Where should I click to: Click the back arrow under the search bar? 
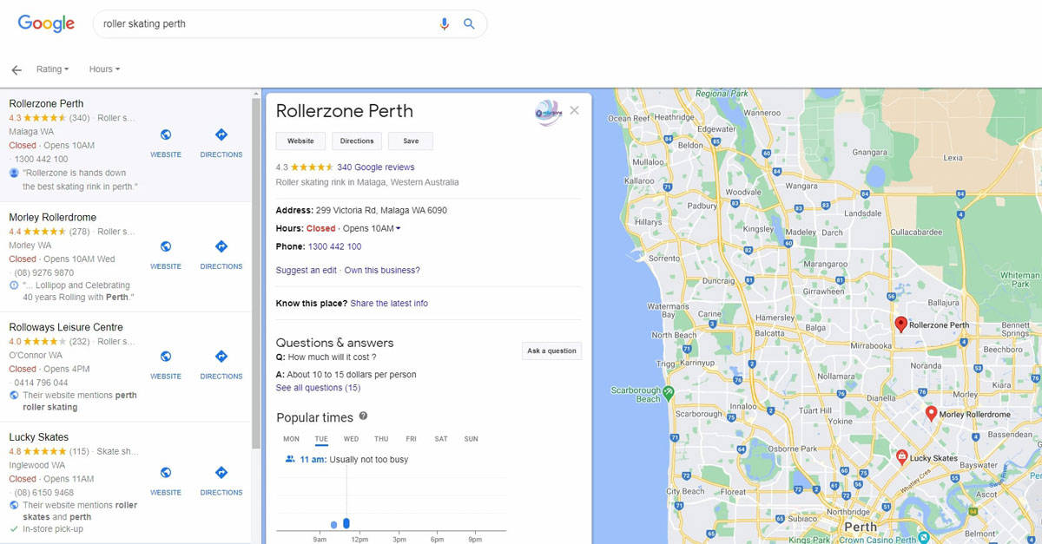tap(16, 69)
